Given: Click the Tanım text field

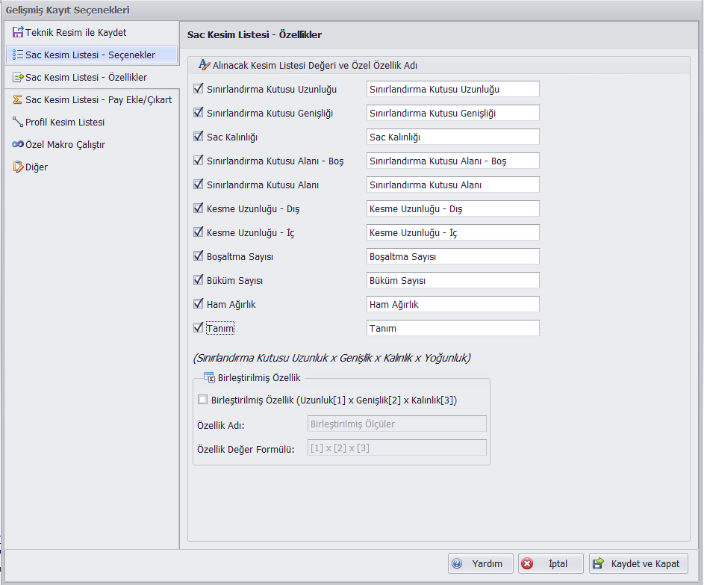Looking at the screenshot, I should pos(452,328).
